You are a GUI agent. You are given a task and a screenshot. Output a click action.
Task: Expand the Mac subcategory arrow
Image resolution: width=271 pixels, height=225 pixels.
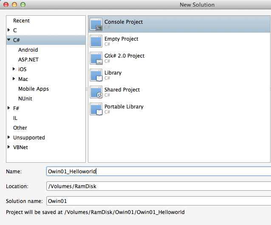coord(14,79)
